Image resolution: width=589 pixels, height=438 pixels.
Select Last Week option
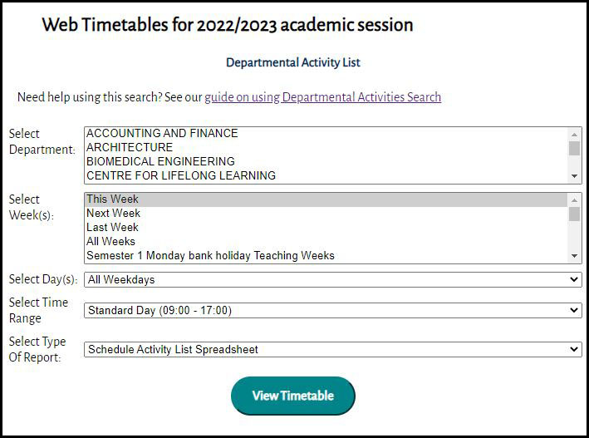click(112, 228)
